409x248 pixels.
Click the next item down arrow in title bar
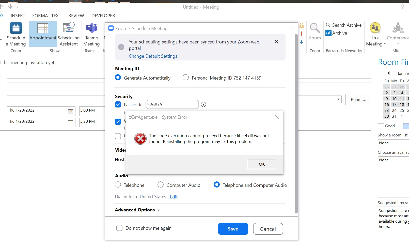10,7
